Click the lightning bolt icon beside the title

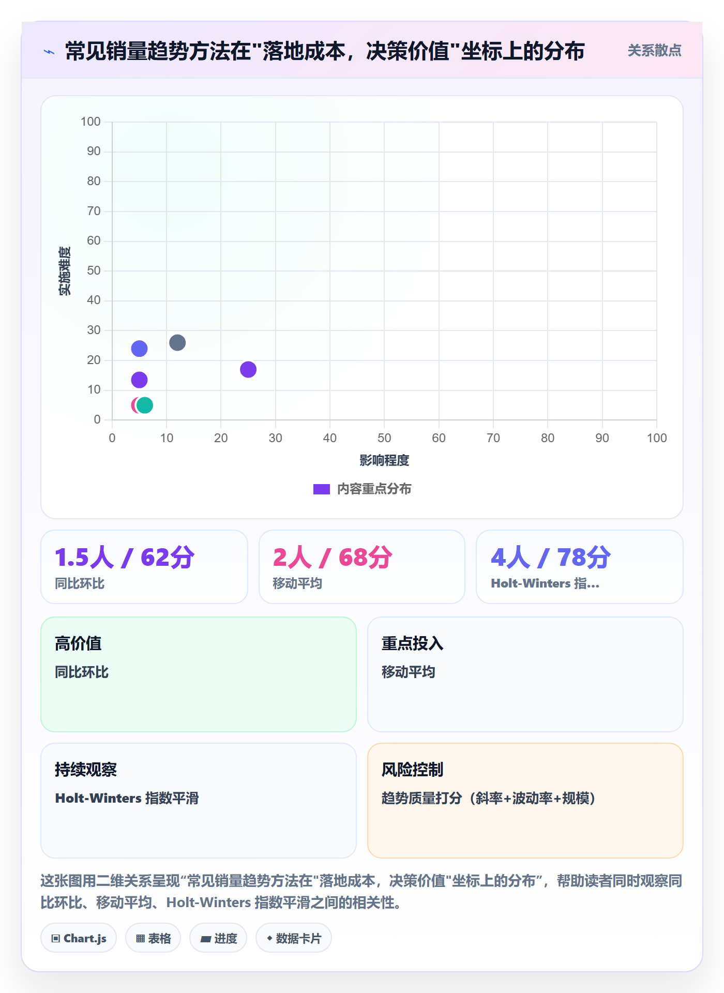click(x=49, y=52)
